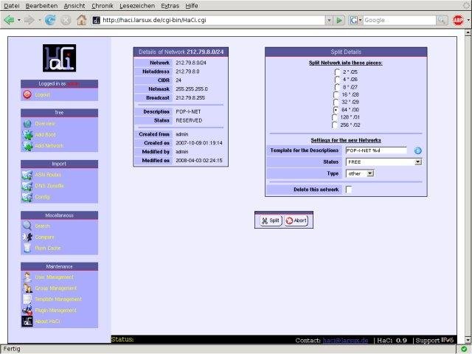
Task: Click the HaCi logo image
Action: [x=59, y=58]
